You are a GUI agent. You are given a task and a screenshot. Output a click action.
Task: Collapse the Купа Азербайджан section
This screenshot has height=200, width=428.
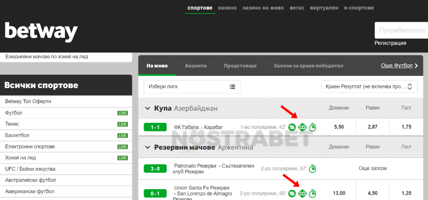(148, 109)
